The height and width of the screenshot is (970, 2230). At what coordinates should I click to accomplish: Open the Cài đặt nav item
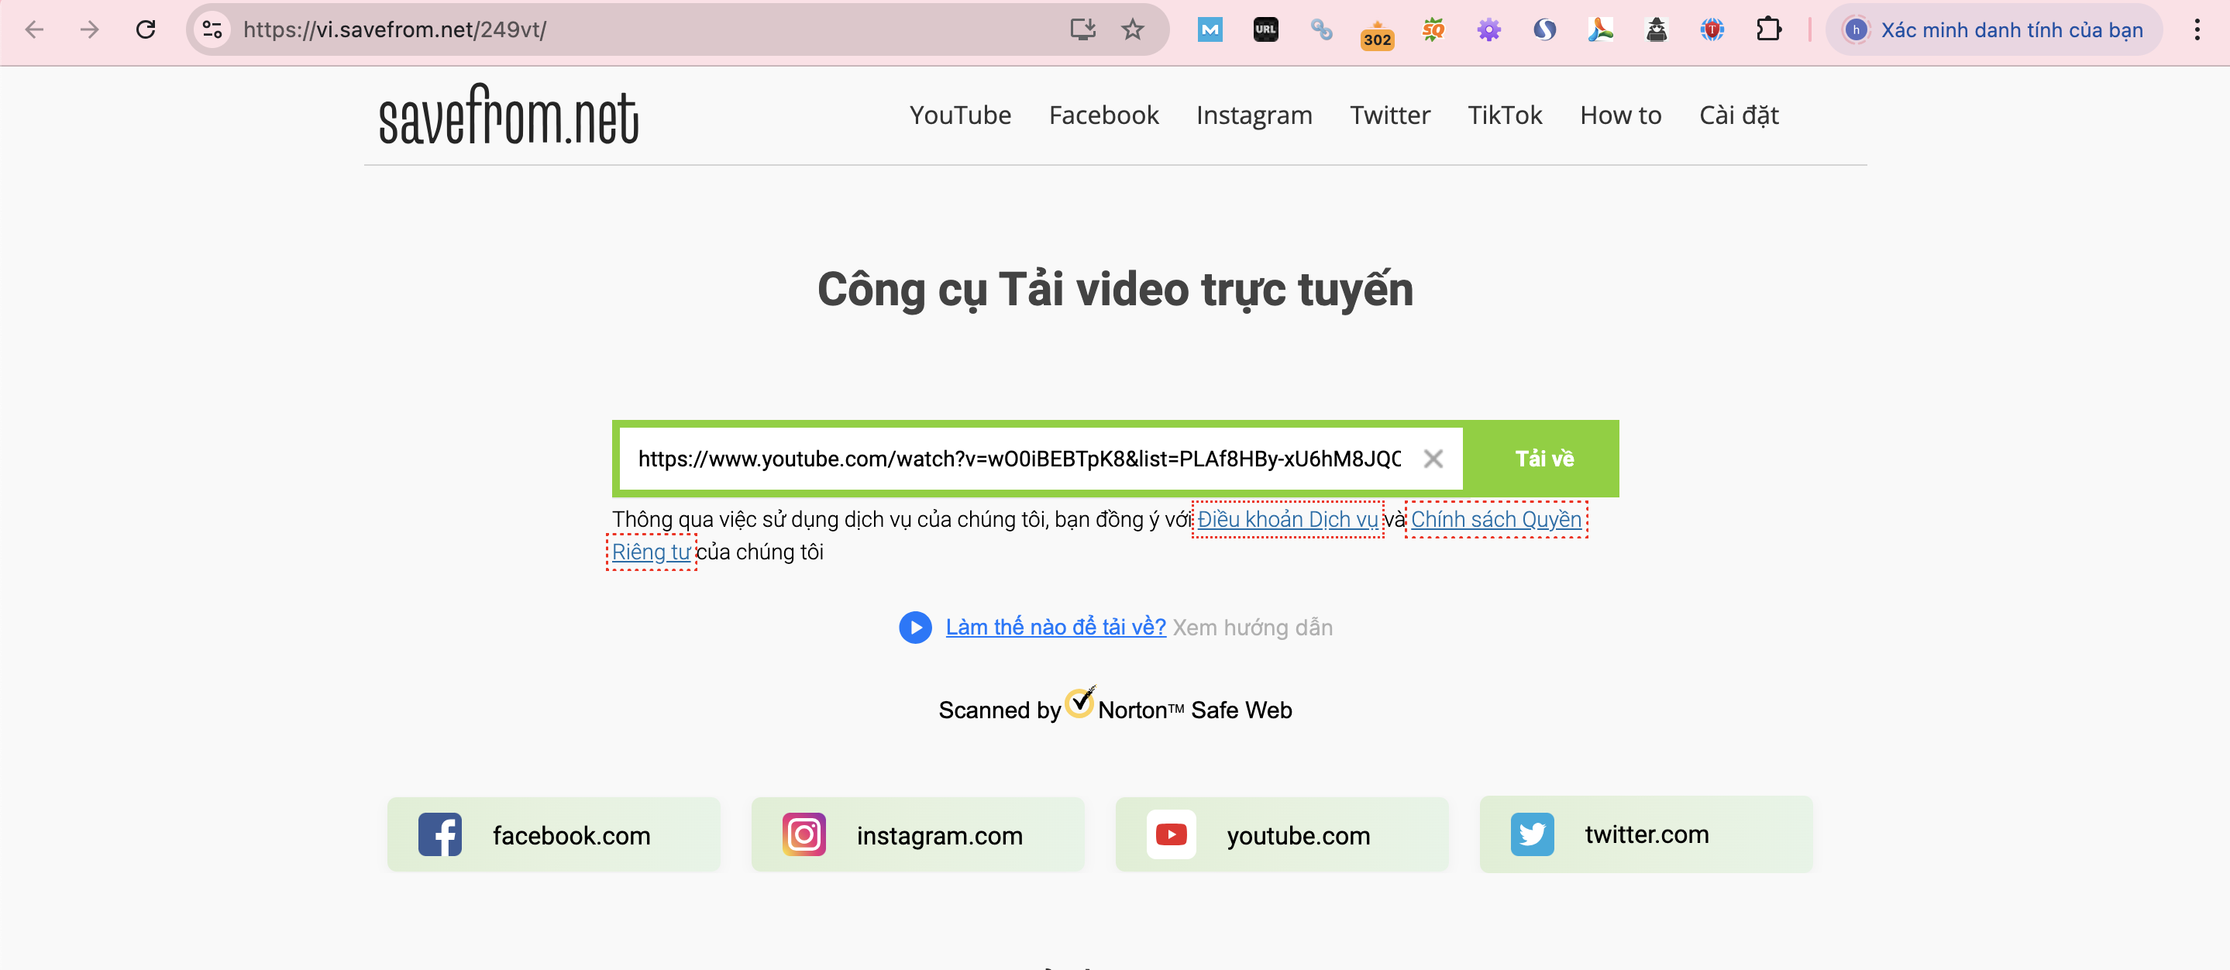[1738, 115]
